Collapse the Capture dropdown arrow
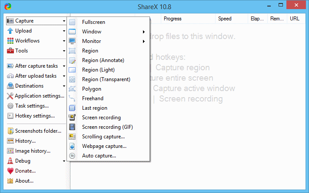This screenshot has width=309, height=193. coord(64,21)
